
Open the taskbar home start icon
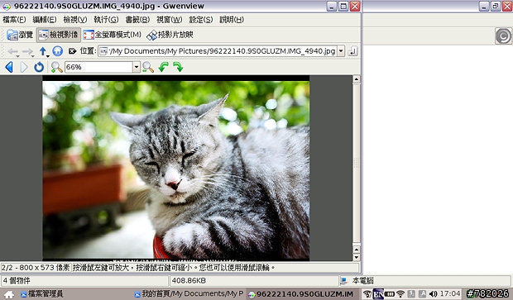9,294
